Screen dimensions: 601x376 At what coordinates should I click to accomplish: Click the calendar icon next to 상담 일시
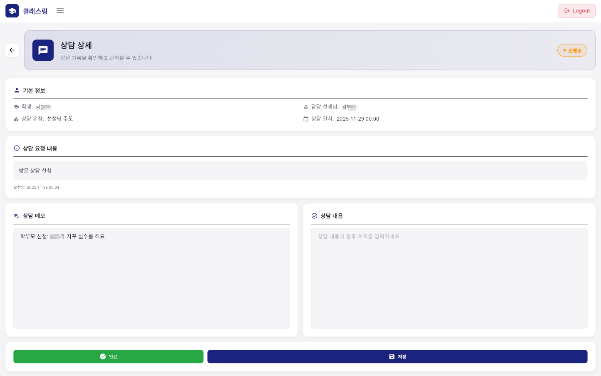[306, 119]
